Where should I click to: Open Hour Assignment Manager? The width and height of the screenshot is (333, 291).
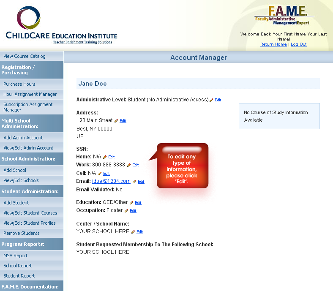[32, 94]
